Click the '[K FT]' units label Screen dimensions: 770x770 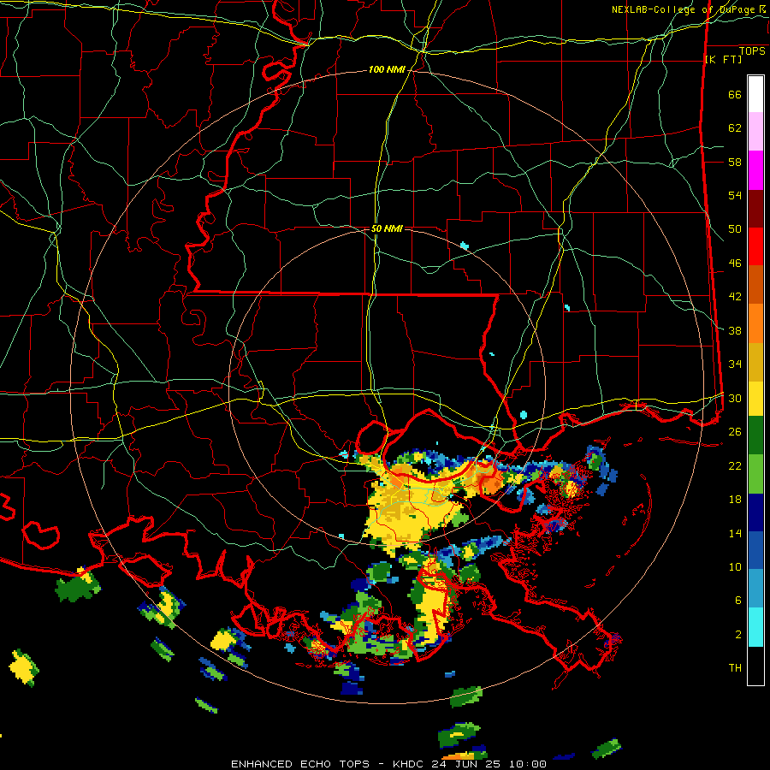point(723,59)
